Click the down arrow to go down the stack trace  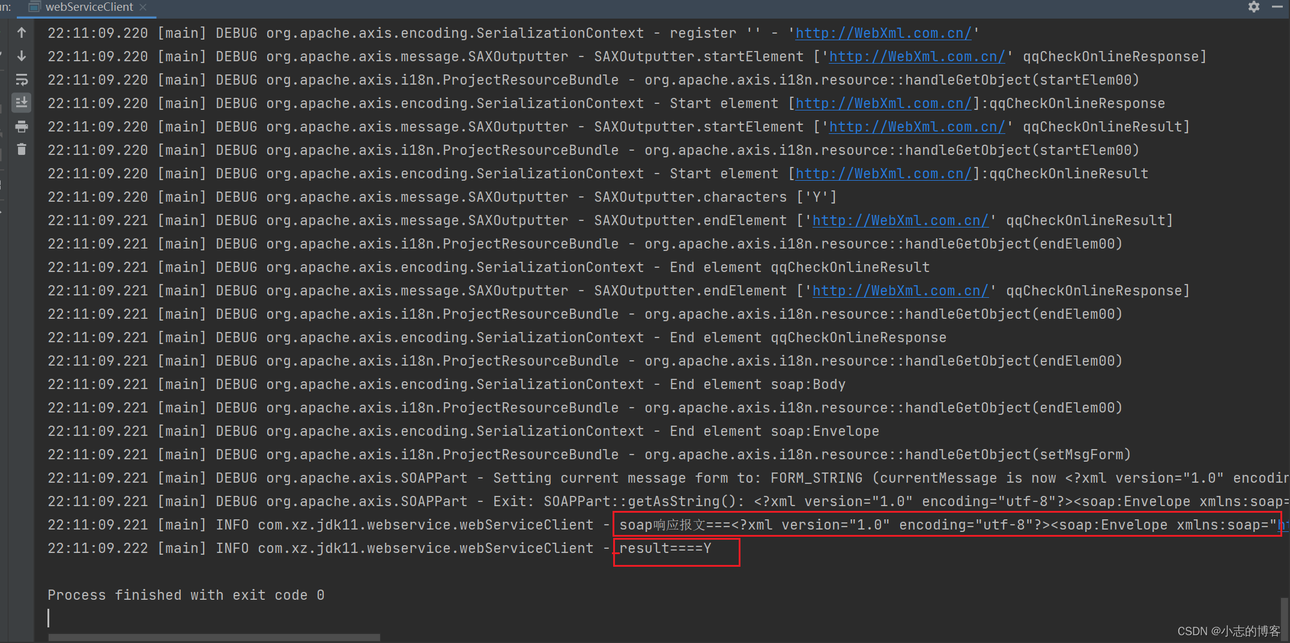(22, 56)
